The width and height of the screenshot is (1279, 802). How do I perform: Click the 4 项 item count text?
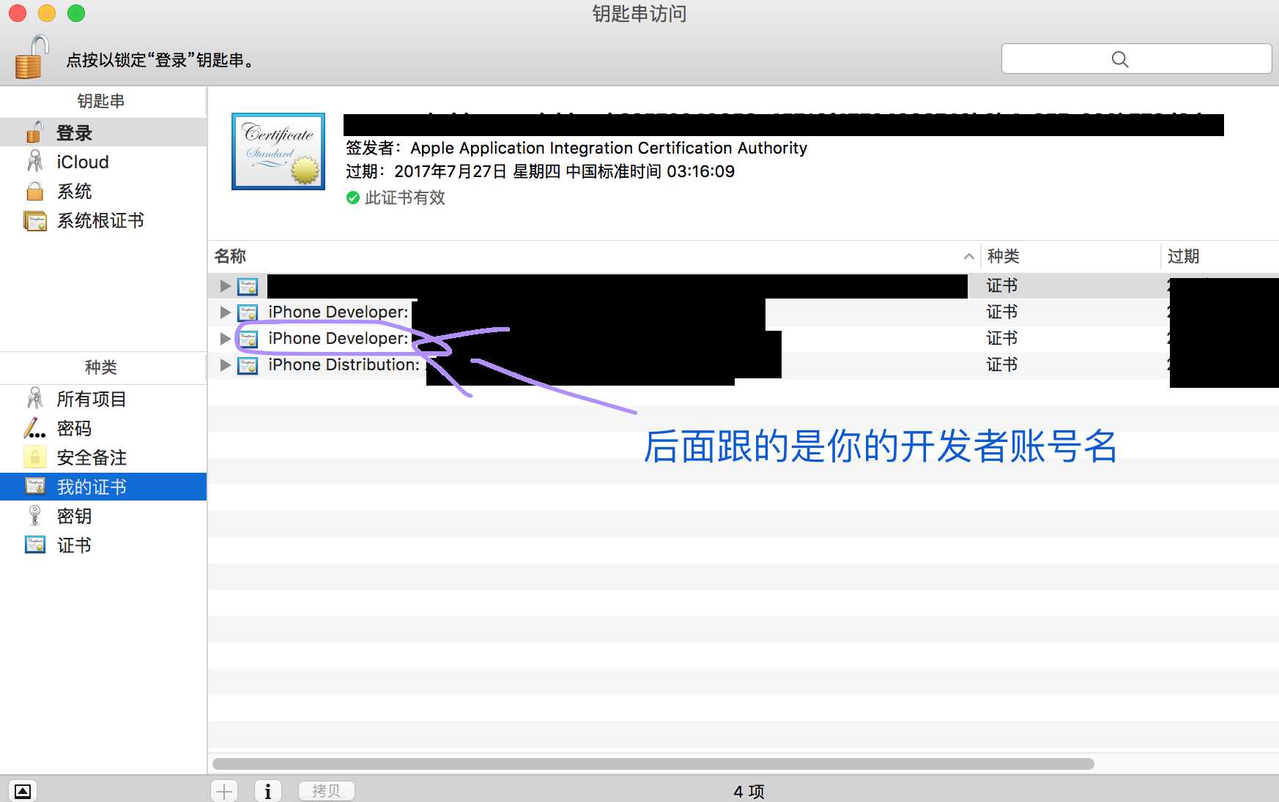click(749, 791)
